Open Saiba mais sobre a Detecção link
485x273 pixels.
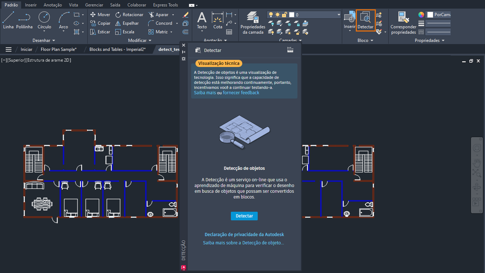243,243
